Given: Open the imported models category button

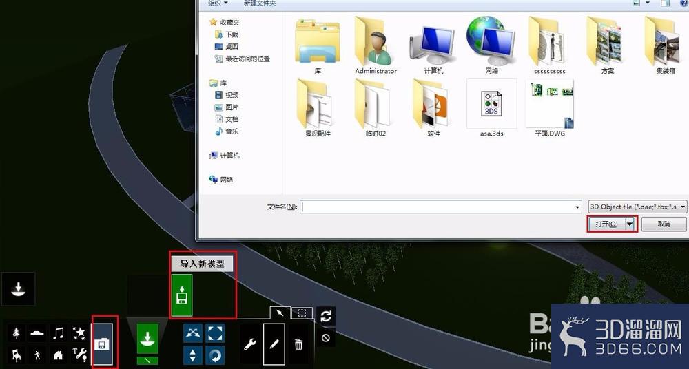Looking at the screenshot, I should [102, 344].
